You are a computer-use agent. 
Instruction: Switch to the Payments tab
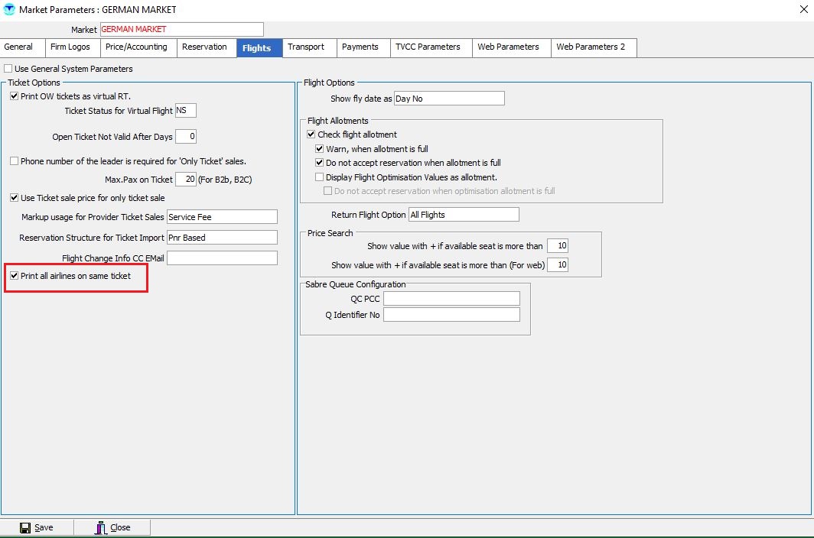point(360,47)
